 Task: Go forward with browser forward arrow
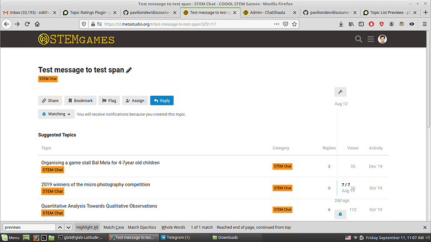[x=17, y=24]
